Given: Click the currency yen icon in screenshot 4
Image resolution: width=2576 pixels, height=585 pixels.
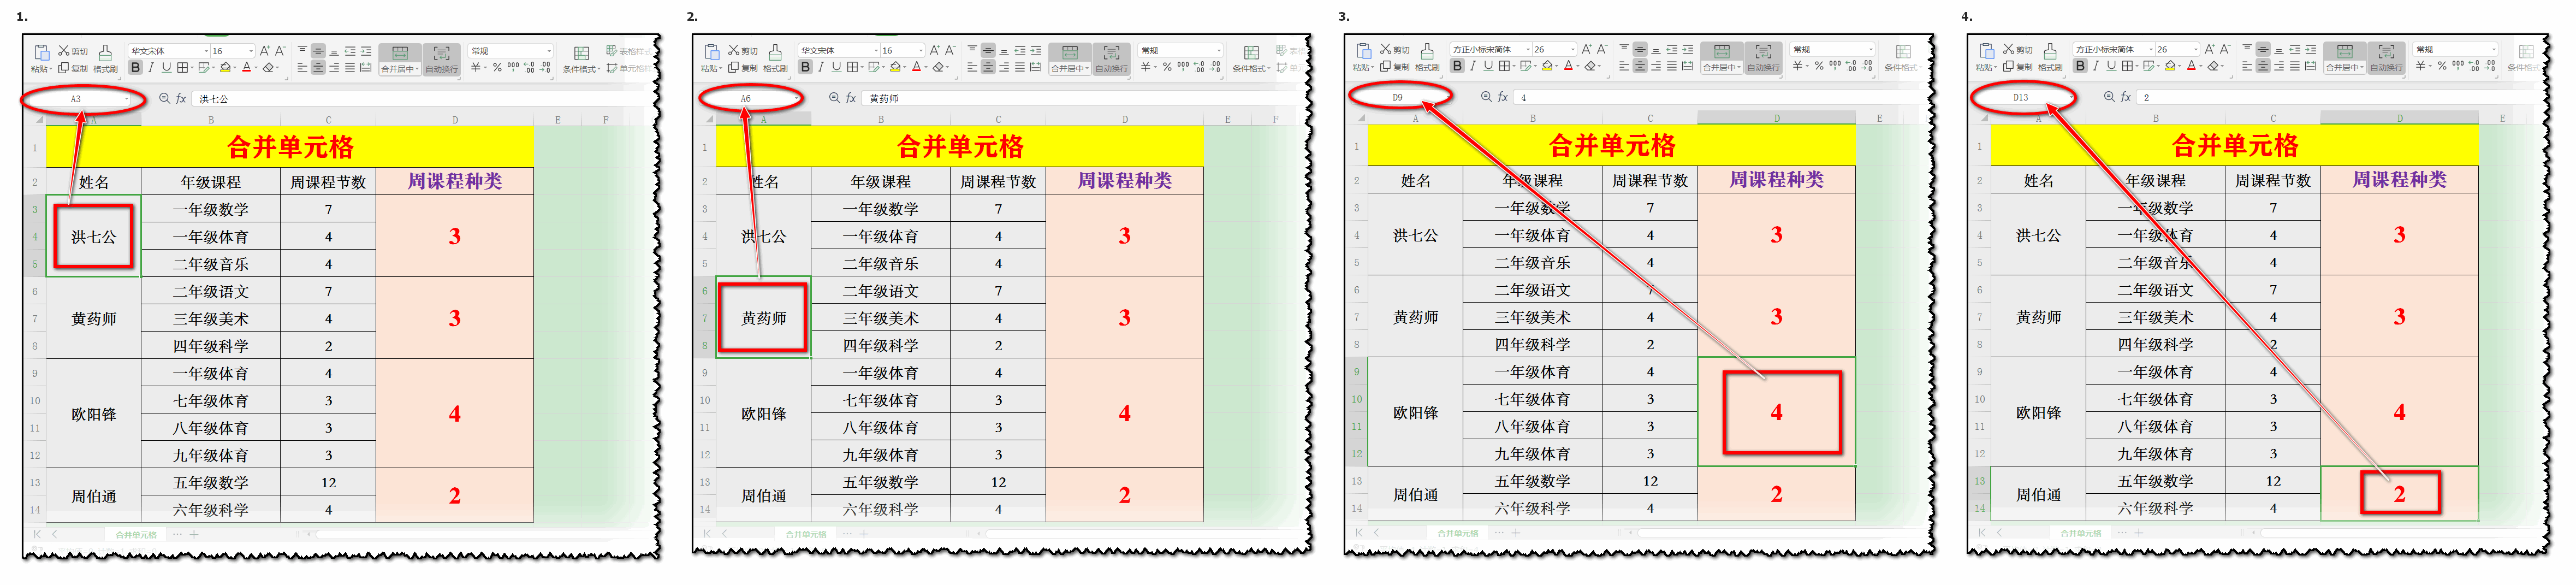Looking at the screenshot, I should pos(2421,66).
